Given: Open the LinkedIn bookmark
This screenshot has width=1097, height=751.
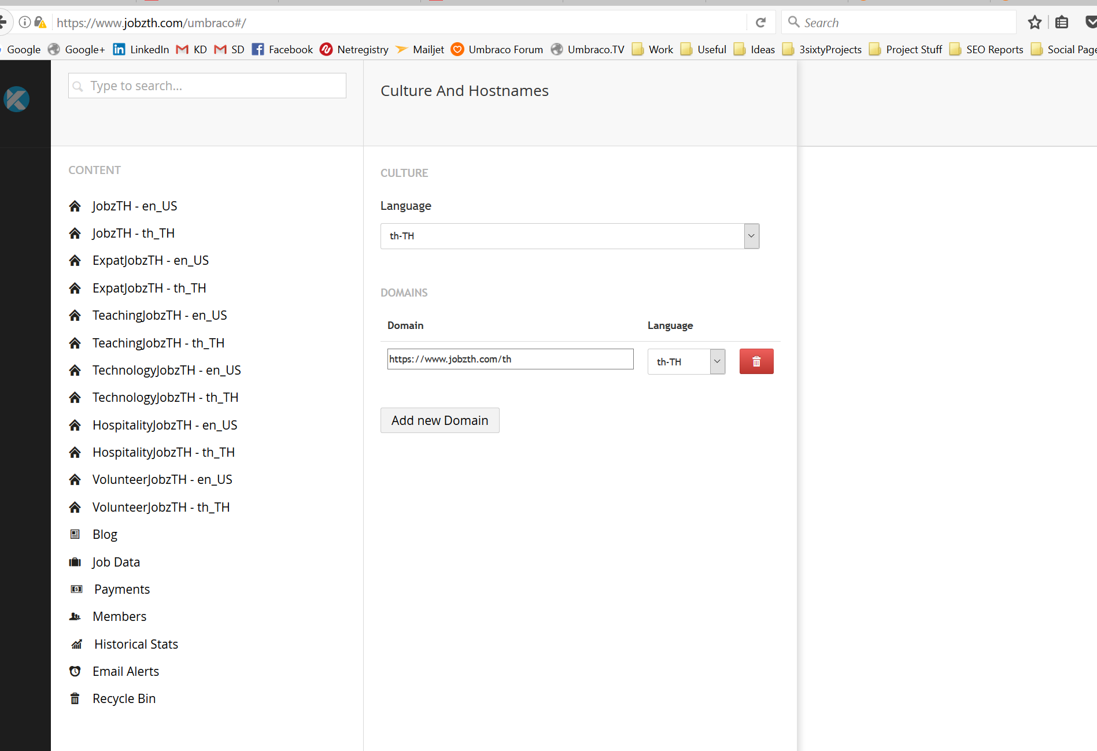Looking at the screenshot, I should [141, 50].
